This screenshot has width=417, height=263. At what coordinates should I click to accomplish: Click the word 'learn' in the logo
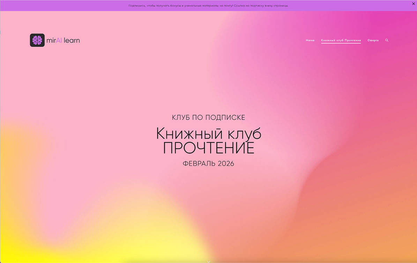click(72, 40)
